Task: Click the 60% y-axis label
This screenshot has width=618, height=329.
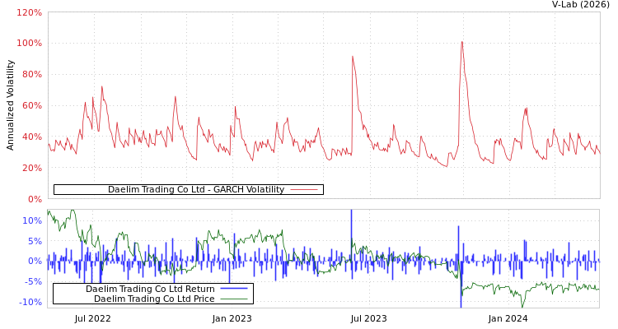Action: click(x=31, y=106)
